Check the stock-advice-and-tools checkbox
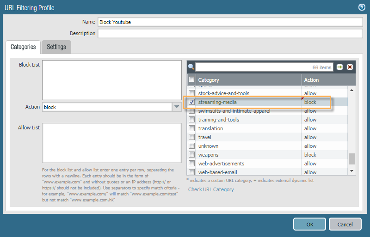This screenshot has height=237, width=370. (x=191, y=93)
